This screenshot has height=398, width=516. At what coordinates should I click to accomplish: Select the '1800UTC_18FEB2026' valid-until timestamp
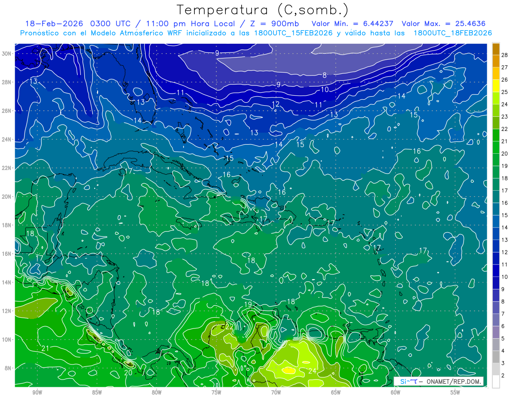(x=452, y=33)
